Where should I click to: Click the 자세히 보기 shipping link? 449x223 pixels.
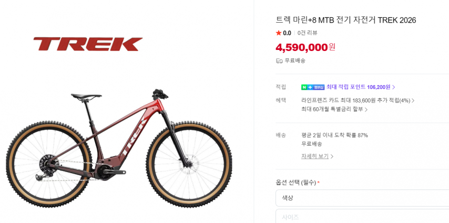click(x=315, y=156)
